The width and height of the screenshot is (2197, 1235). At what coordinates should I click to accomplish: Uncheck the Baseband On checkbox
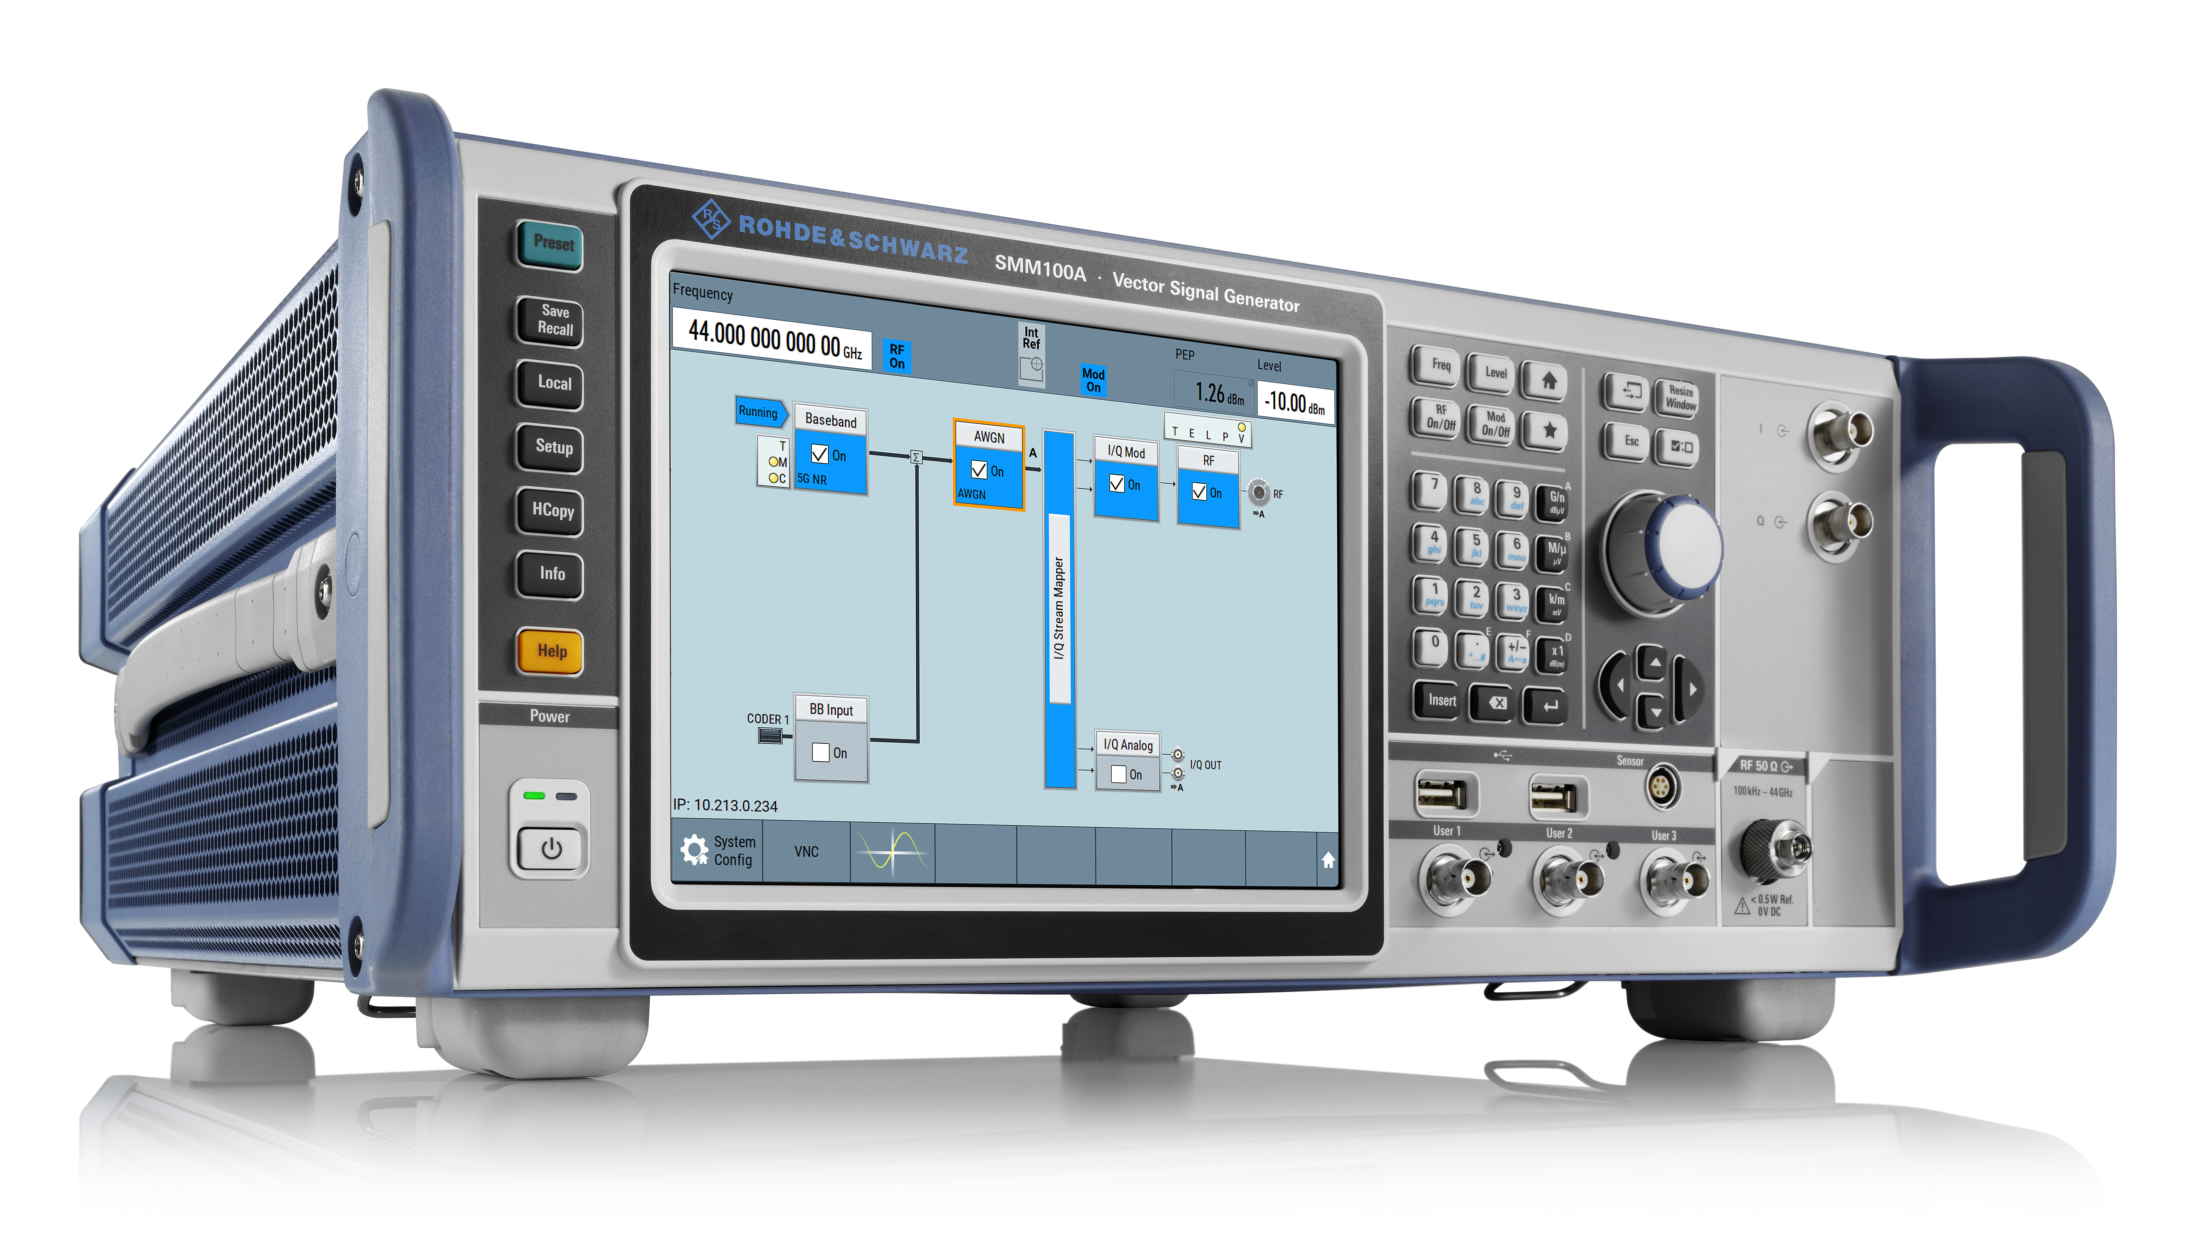pos(820,454)
